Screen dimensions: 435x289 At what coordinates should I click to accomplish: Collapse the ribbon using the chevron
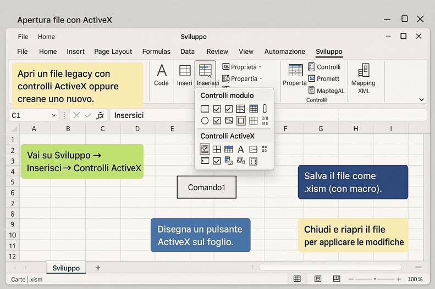tap(422, 100)
